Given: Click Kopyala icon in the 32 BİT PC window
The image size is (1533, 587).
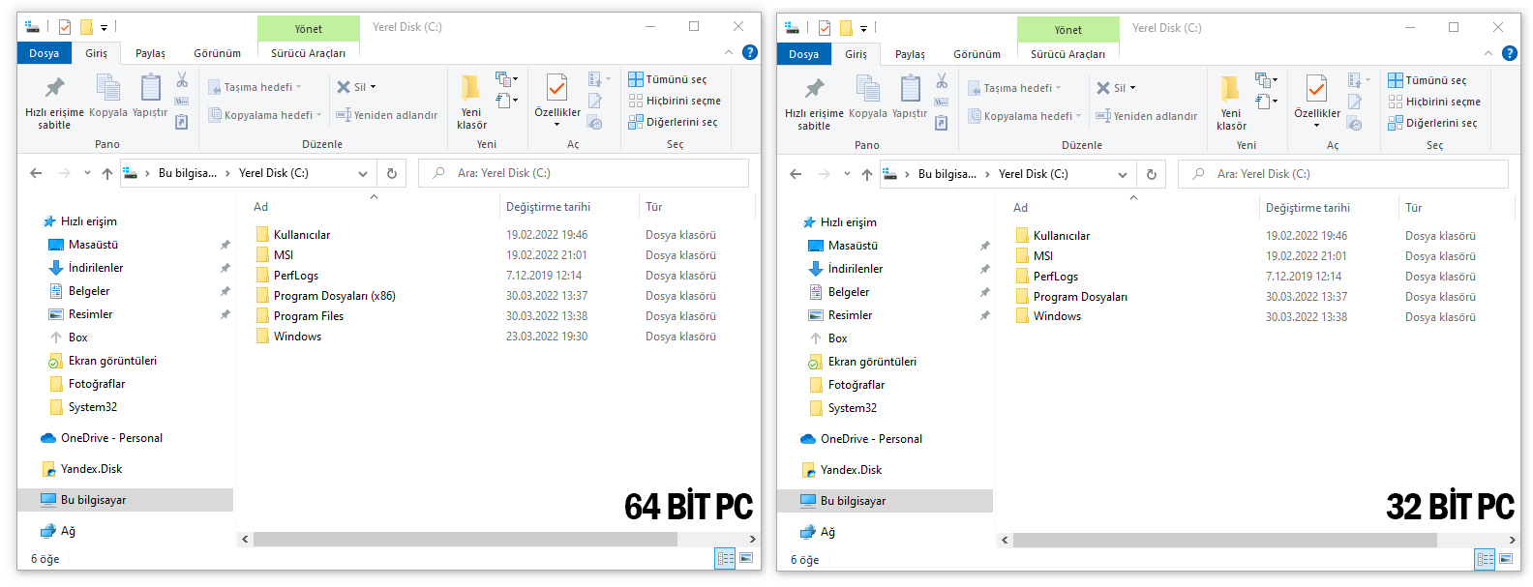Looking at the screenshot, I should pyautogui.click(x=868, y=89).
